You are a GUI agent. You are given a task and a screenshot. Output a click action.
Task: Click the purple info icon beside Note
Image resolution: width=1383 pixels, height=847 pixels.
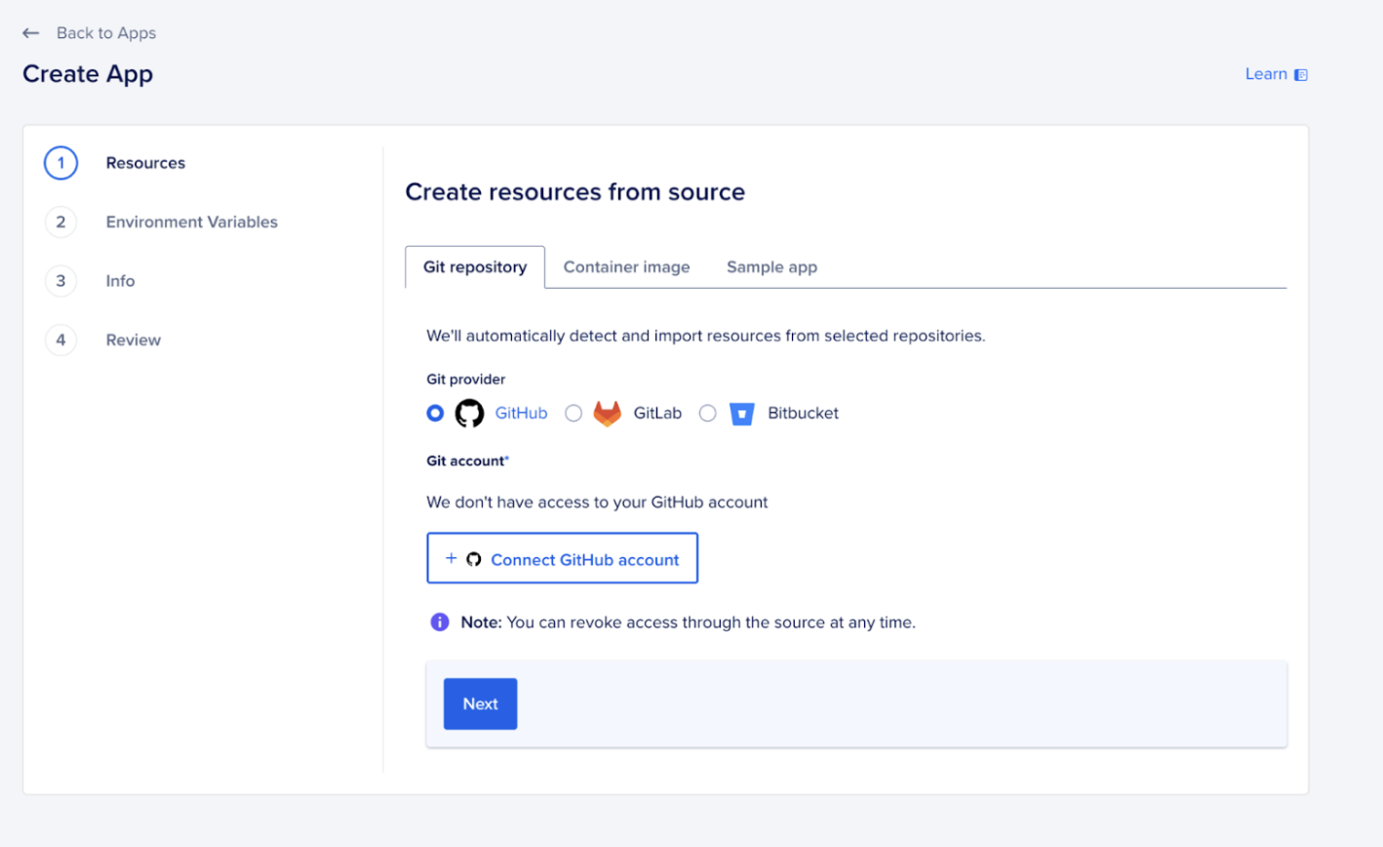coord(440,623)
